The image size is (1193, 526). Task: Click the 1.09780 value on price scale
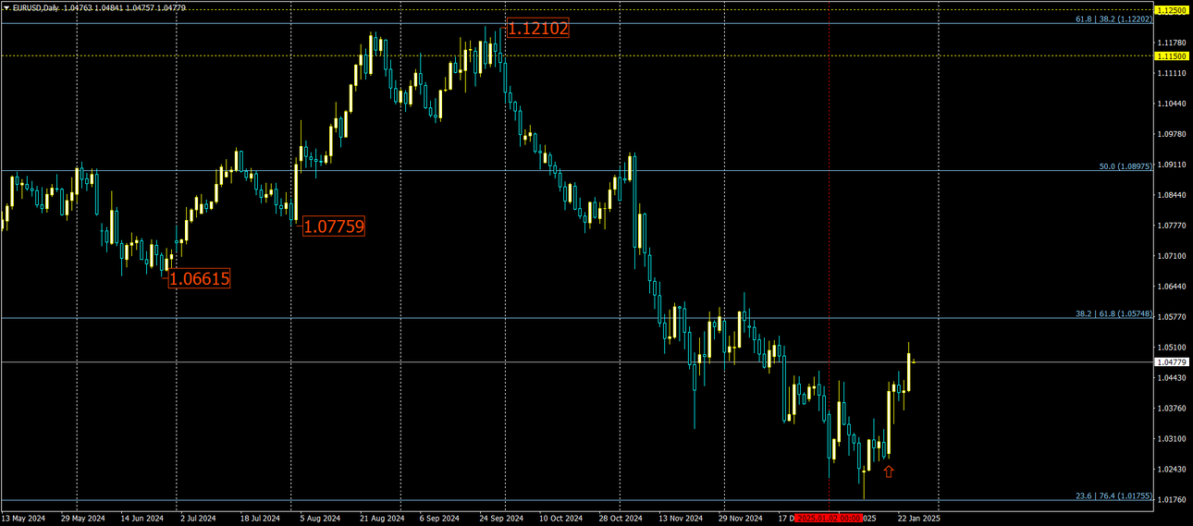pos(1171,134)
